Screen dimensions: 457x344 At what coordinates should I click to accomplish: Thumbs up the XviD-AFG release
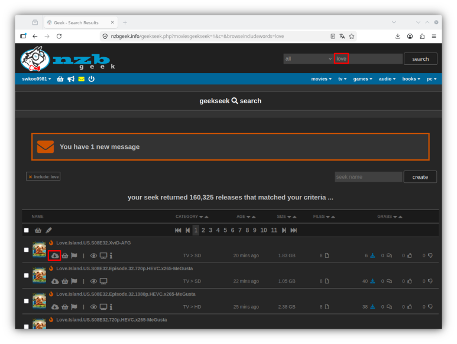point(410,255)
